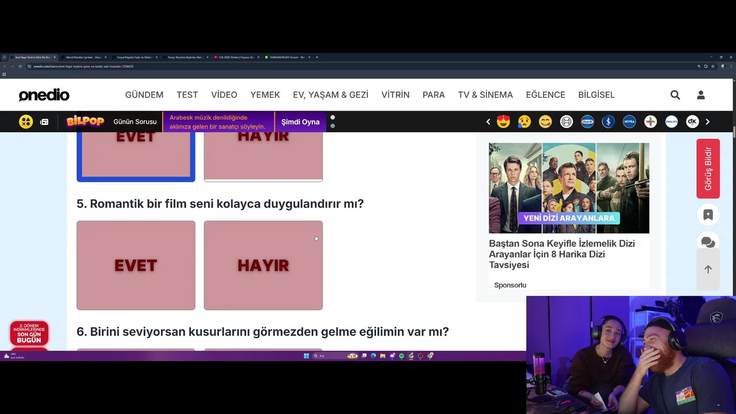Click the yellow Onedio smiley icon
The image size is (736, 414).
[26, 122]
